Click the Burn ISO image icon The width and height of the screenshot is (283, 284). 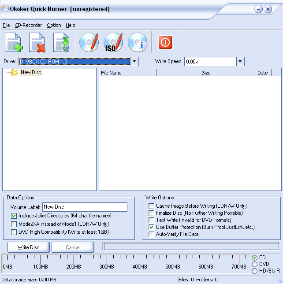click(113, 42)
